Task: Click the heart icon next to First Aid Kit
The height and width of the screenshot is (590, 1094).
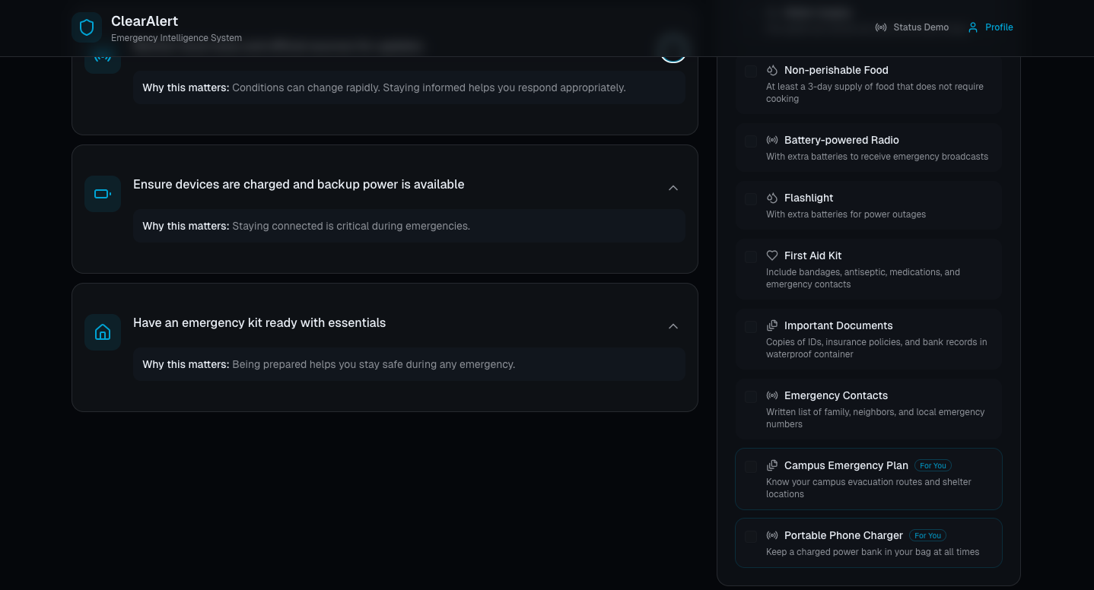Action: 772,255
